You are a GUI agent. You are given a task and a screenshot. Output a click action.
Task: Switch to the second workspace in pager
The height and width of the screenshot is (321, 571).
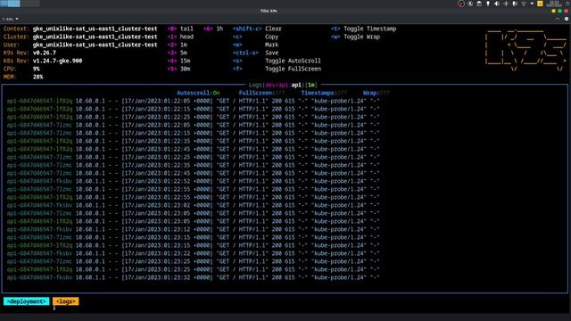pos(29,4)
